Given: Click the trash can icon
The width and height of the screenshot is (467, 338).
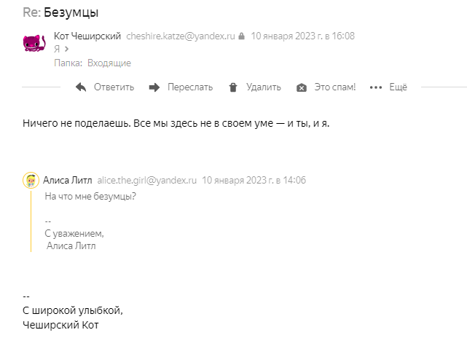Looking at the screenshot, I should click(233, 87).
